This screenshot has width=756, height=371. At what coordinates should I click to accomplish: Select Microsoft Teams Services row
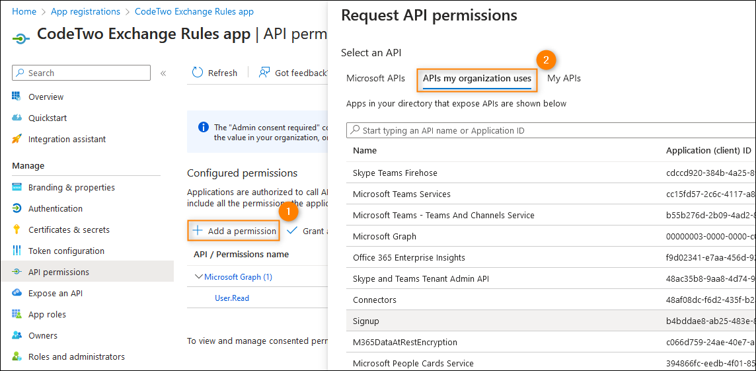click(551, 194)
